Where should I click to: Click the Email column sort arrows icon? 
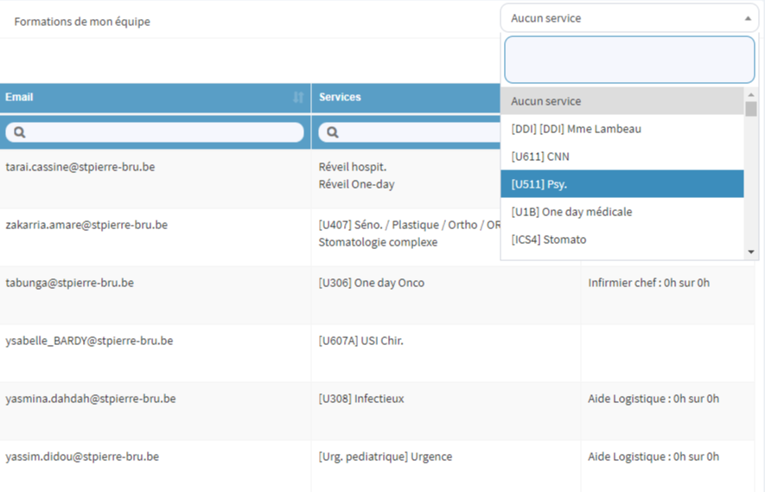coord(298,97)
